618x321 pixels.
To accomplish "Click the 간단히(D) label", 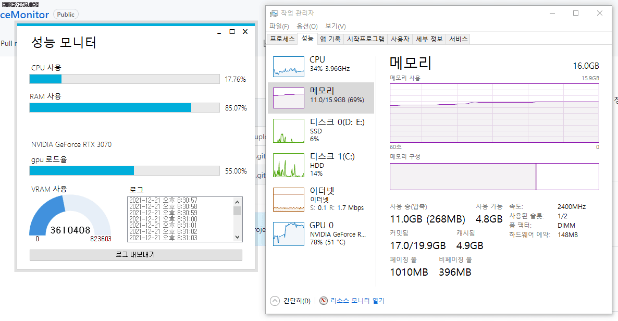I will coord(297,301).
